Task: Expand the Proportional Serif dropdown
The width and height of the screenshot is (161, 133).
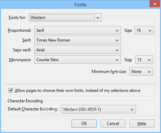Action: pyautogui.click(x=78, y=30)
